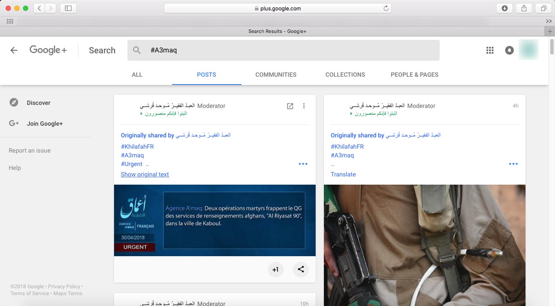The image size is (555, 306).
Task: Expand first post text with blue ellipsis
Action: click(303, 164)
